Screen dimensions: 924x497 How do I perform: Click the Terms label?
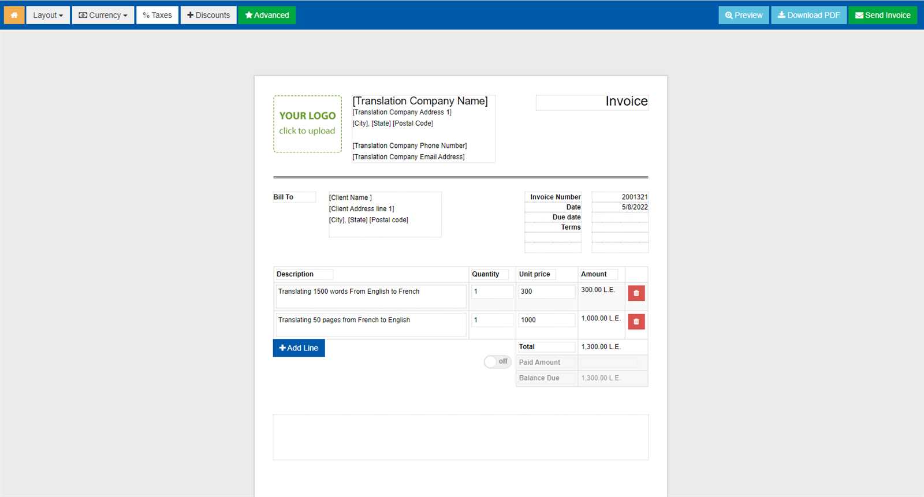click(x=553, y=227)
